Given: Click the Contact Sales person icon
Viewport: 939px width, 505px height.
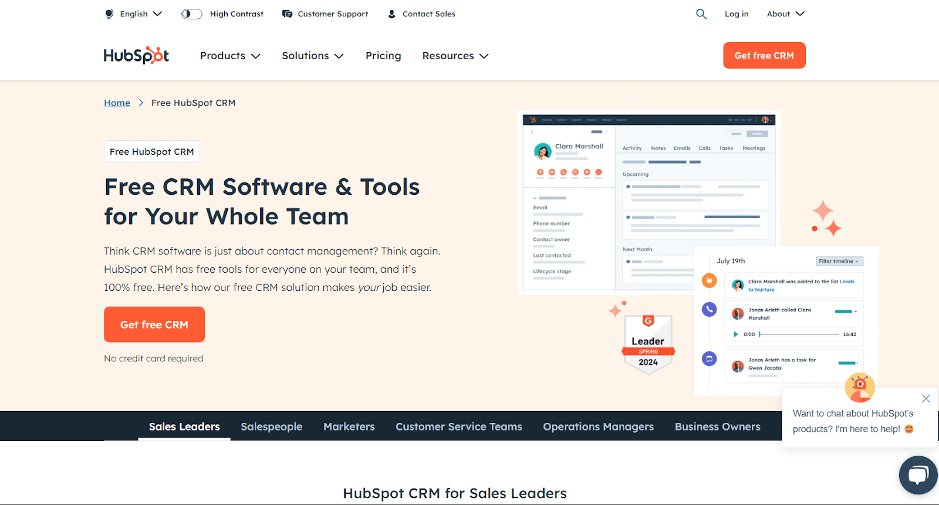Looking at the screenshot, I should (x=392, y=14).
